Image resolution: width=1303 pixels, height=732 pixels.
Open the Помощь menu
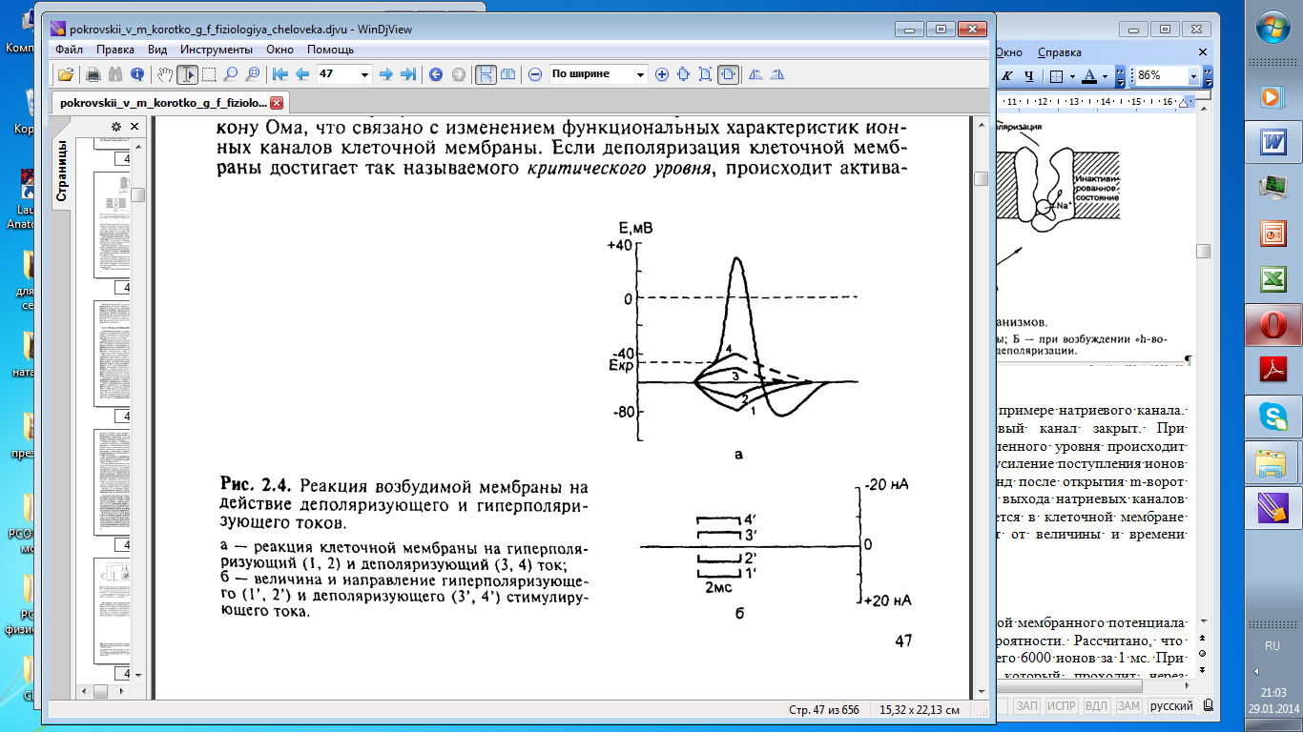pyautogui.click(x=330, y=50)
